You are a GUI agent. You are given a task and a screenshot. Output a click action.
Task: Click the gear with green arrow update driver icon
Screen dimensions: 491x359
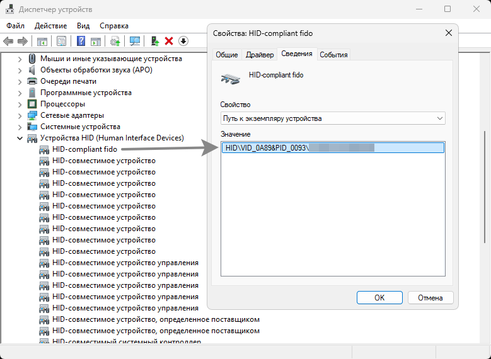pos(115,41)
